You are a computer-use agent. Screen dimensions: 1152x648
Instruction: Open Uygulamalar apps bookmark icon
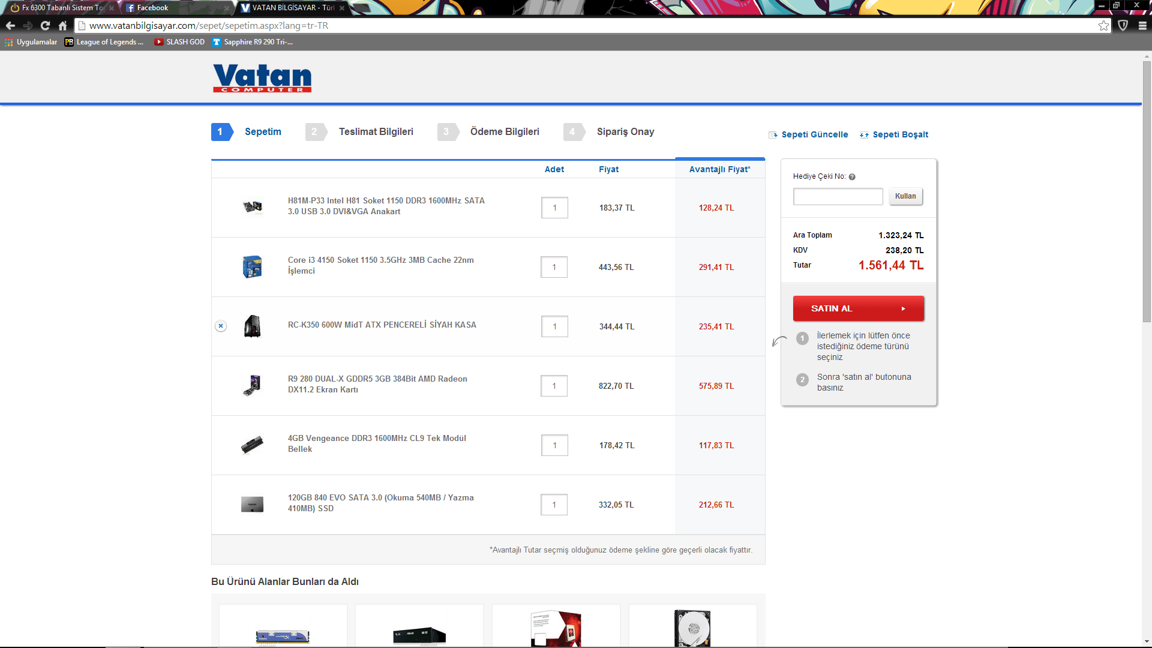tap(9, 42)
